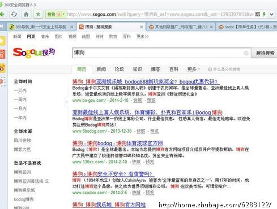Filter results to 一周内

click(20, 99)
